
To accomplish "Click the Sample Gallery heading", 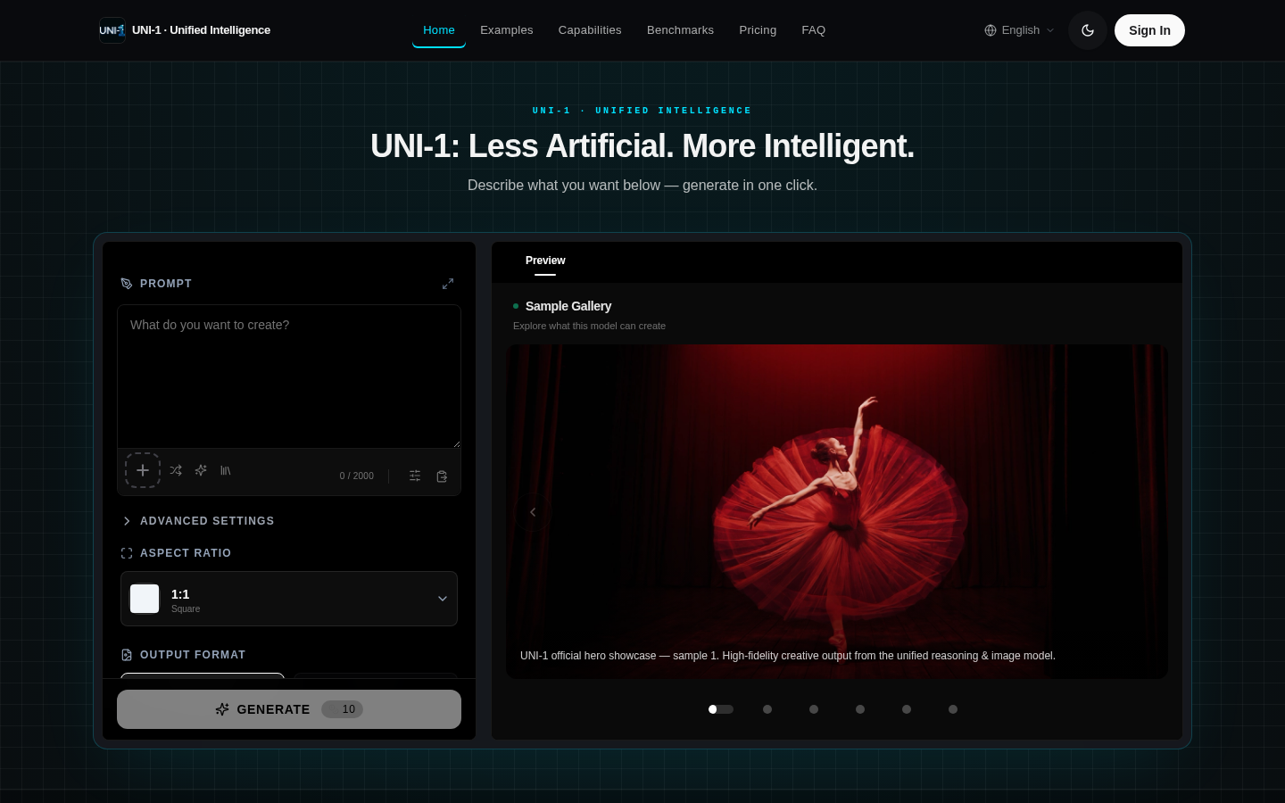I will coord(568,306).
